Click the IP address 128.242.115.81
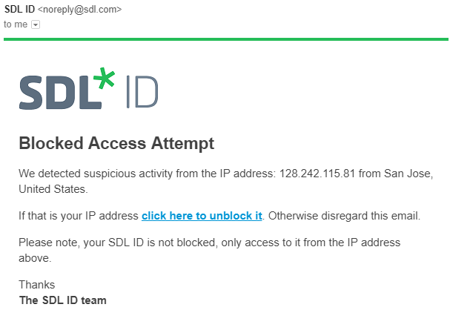 (x=318, y=174)
